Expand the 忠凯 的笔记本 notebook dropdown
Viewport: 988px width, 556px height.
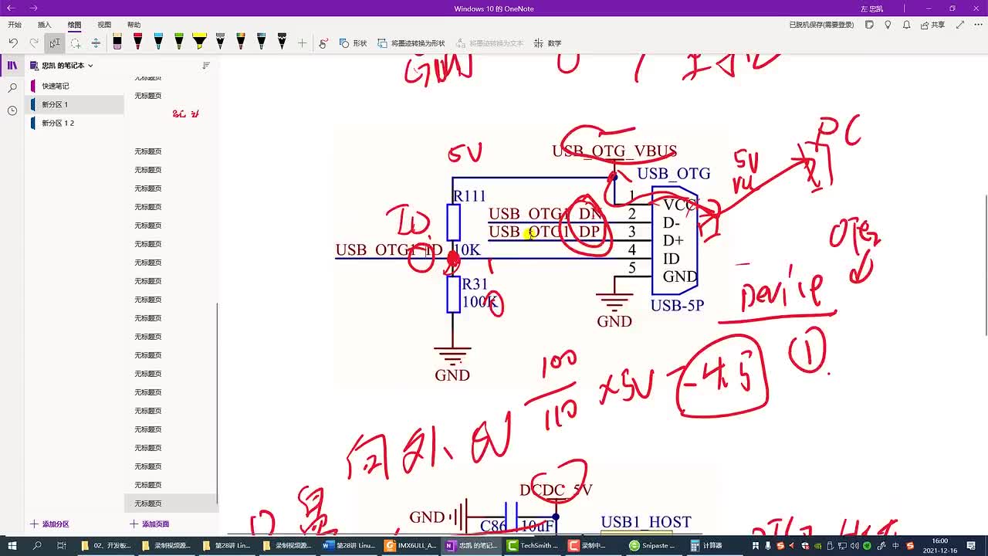[62, 66]
